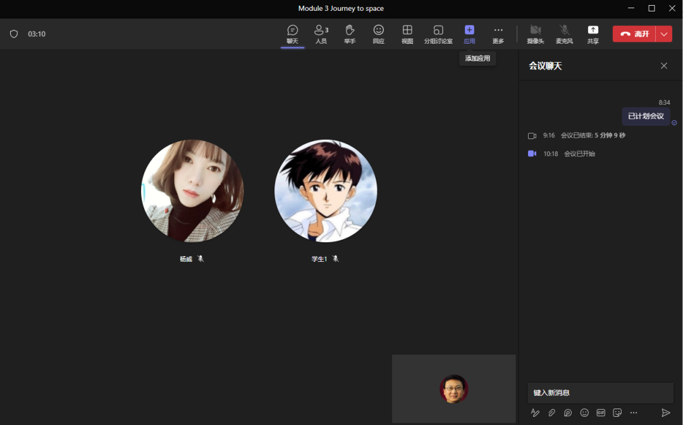Expand the leave options dropdown arrow
This screenshot has height=425, width=683.
click(664, 34)
